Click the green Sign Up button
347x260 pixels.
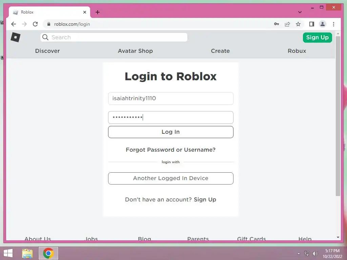tap(317, 37)
